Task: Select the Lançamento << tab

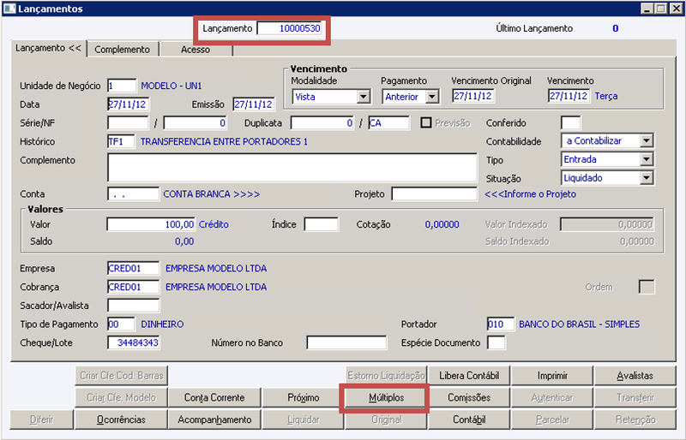Action: pyautogui.click(x=49, y=48)
